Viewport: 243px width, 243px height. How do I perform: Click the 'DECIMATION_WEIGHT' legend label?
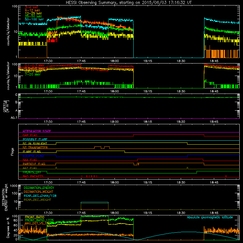click(x=39, y=192)
